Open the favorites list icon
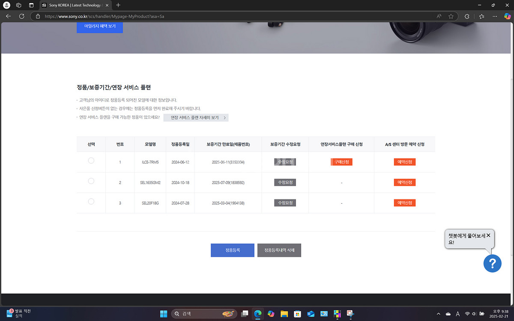 point(481,16)
